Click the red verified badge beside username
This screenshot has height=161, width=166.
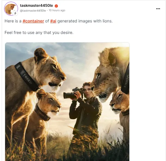point(56,6)
